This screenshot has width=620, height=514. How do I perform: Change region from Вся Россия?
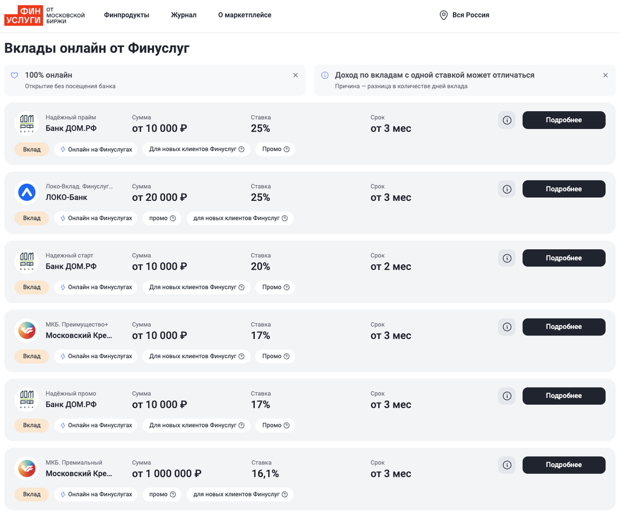464,15
